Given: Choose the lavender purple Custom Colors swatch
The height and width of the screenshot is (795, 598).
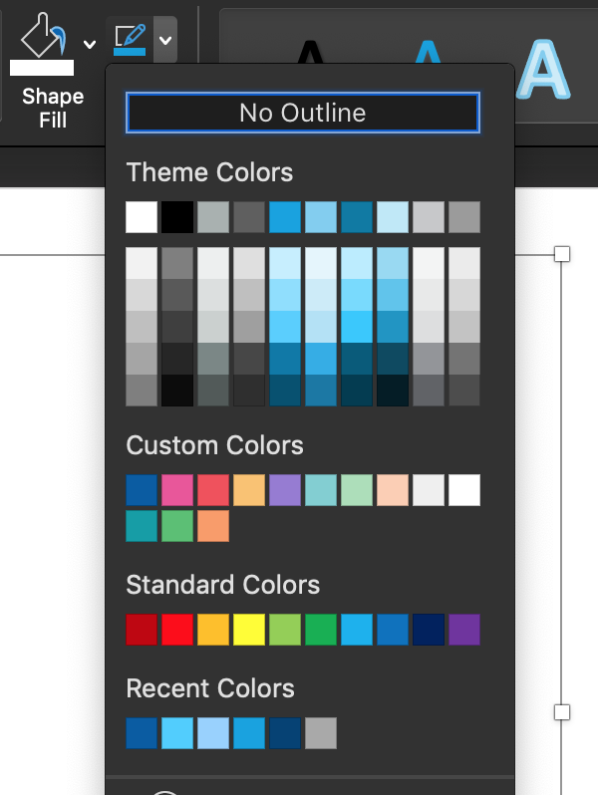Looking at the screenshot, I should pos(285,490).
